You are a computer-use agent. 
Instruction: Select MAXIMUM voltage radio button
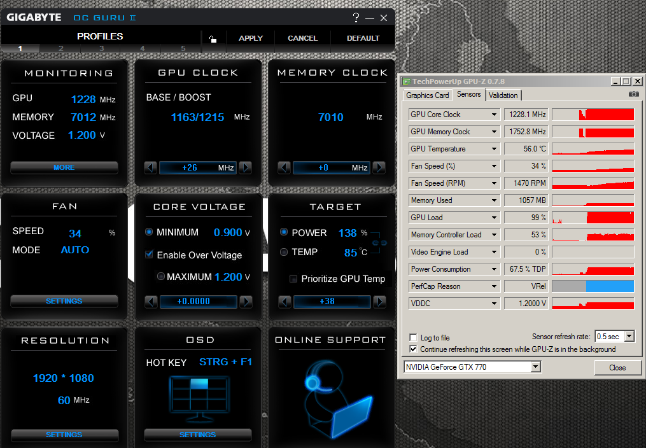click(161, 276)
